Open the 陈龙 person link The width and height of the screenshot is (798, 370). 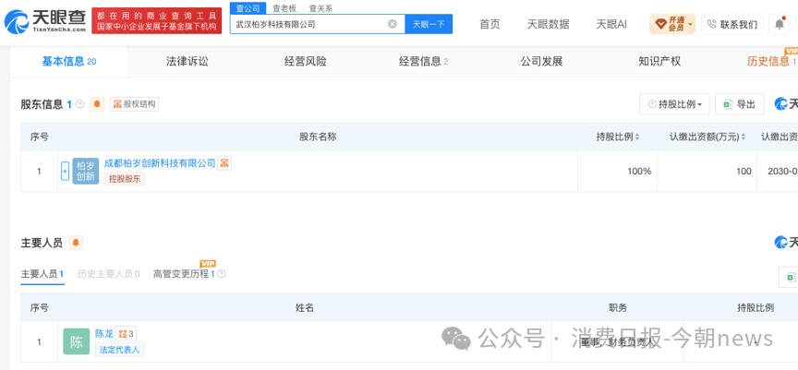(x=103, y=333)
